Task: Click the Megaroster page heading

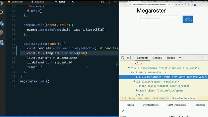Action: [151, 11]
